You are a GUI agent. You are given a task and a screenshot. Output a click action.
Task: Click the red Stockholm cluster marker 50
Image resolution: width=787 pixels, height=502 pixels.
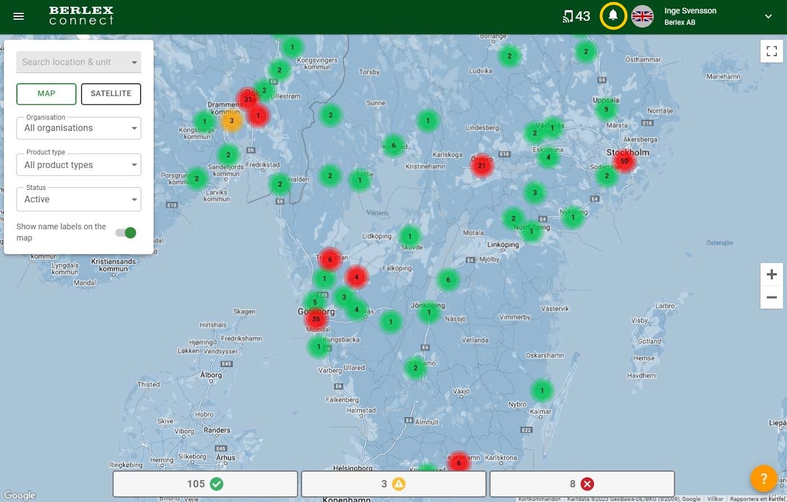point(624,162)
